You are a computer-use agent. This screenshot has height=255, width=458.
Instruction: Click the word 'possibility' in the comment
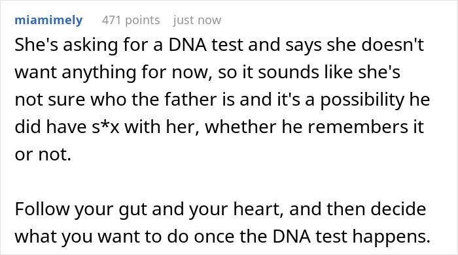point(362,100)
